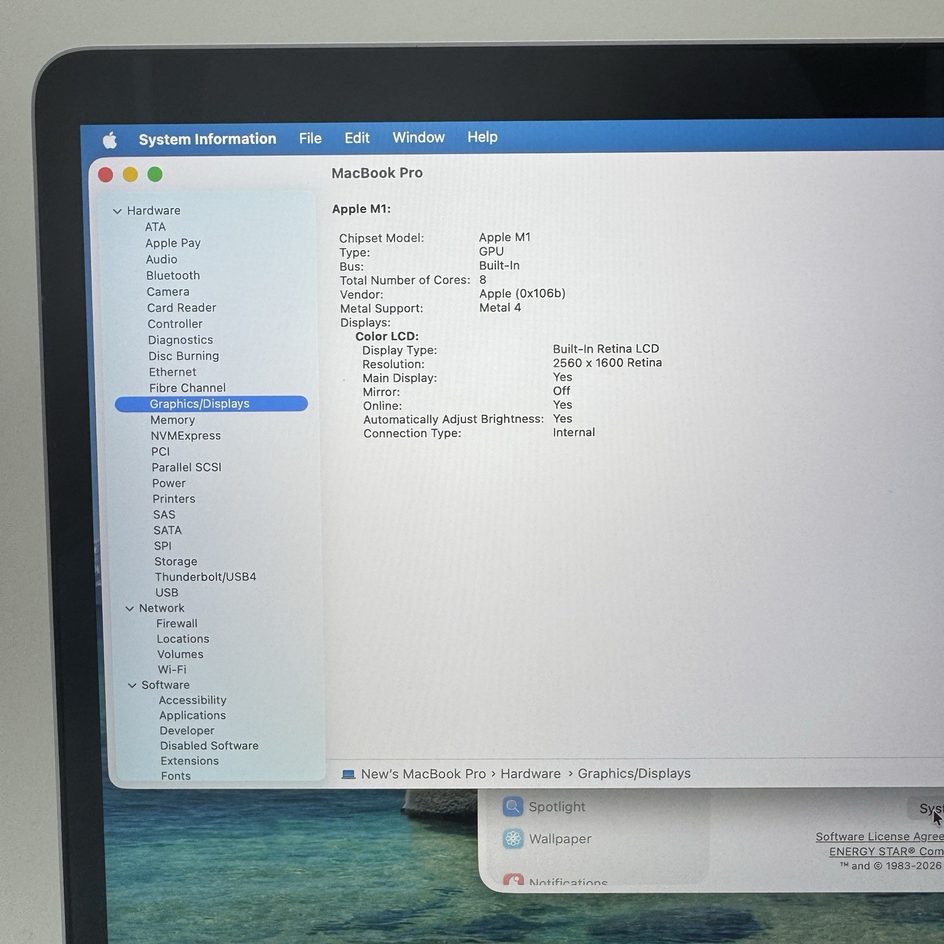Select Fonts under Software

(176, 776)
